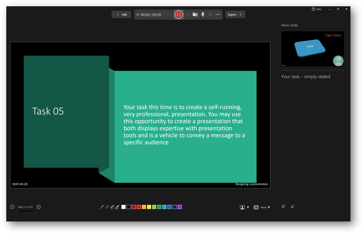Increase text size with the larger A
Viewport: 363px width, 234px height.
point(283,206)
